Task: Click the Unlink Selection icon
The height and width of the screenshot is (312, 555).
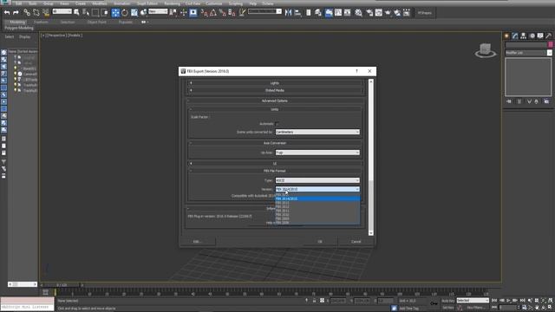Action: [x=36, y=13]
